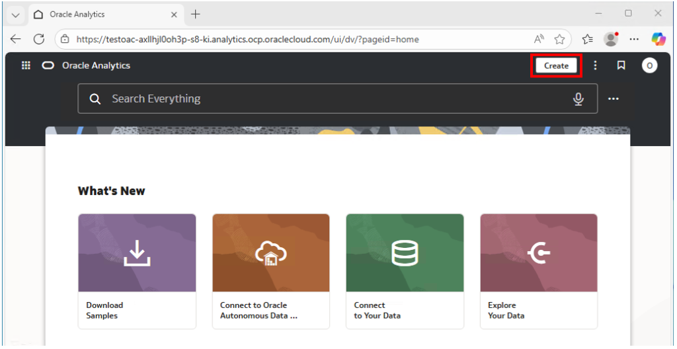Image resolution: width=677 pixels, height=349 pixels.
Task: Close the Oracle Analytics tab
Action: click(175, 15)
